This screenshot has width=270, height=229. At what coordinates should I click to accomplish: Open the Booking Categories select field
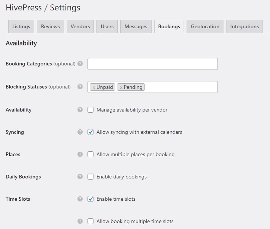pos(153,64)
